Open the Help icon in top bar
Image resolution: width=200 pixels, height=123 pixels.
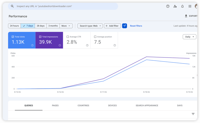pyautogui.click(x=168, y=6)
